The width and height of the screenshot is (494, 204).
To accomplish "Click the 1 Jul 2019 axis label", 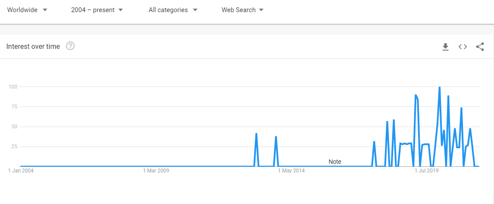I will click(426, 171).
